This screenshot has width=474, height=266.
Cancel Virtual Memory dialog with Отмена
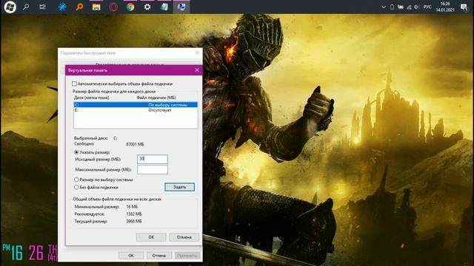pos(184,237)
